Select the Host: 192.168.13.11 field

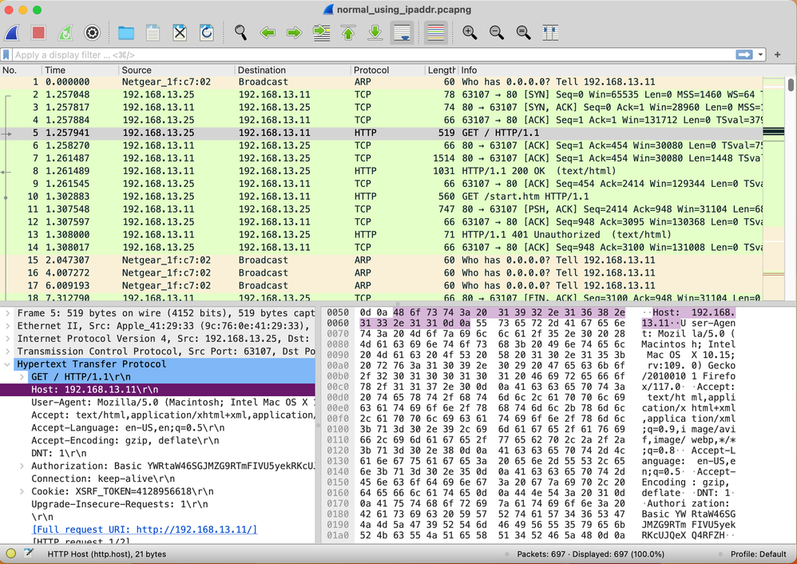157,390
